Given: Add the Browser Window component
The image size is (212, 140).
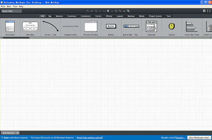Looking at the screenshot, I should pos(91,28).
